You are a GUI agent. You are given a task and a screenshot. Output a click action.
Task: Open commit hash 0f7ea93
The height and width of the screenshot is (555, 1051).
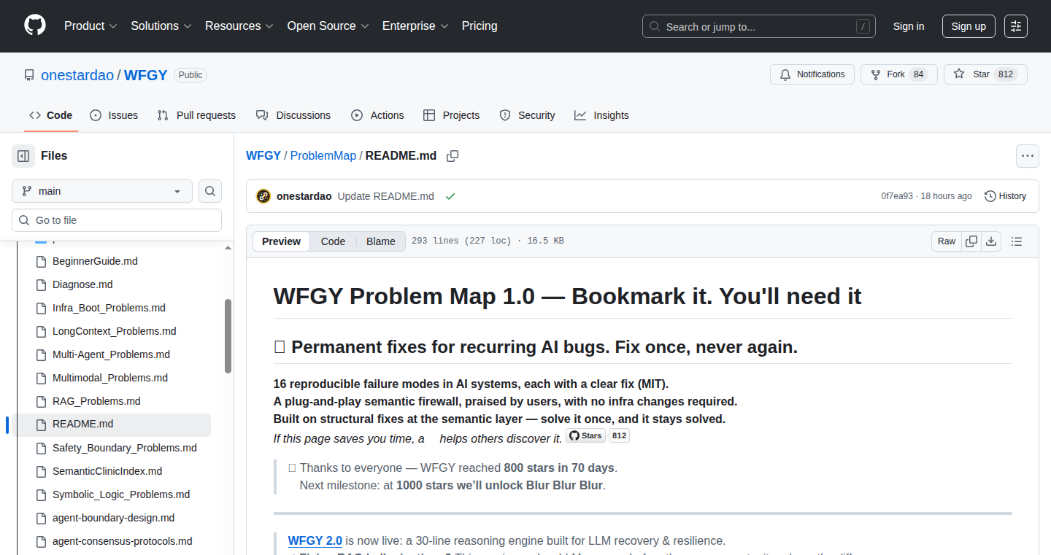897,196
